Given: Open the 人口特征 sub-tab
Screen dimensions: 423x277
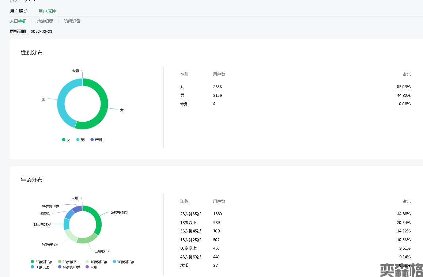Looking at the screenshot, I should [18, 21].
